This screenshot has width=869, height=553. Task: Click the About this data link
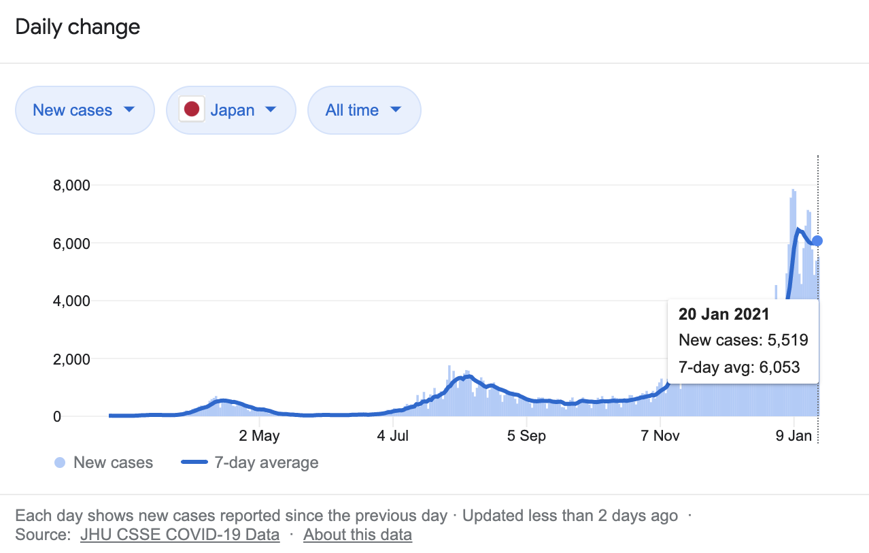pos(357,535)
